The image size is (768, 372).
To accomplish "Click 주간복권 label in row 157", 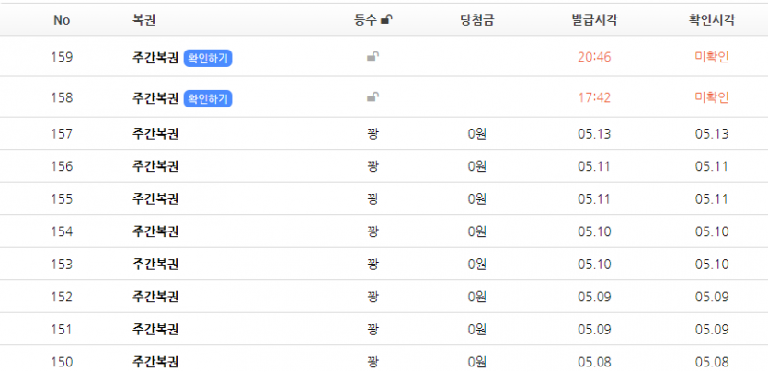I will point(155,133).
